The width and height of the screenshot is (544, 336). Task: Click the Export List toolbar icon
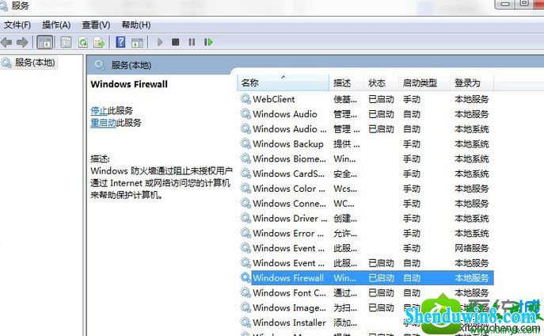99,42
